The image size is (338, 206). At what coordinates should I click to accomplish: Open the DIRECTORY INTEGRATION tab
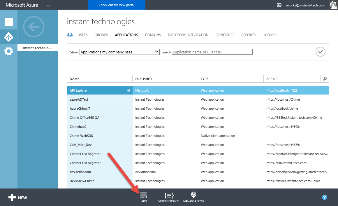188,35
